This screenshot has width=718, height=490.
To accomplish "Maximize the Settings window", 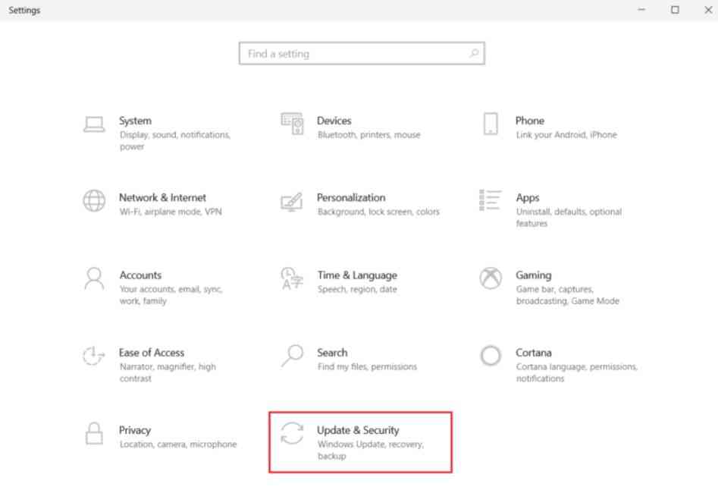I will point(674,10).
